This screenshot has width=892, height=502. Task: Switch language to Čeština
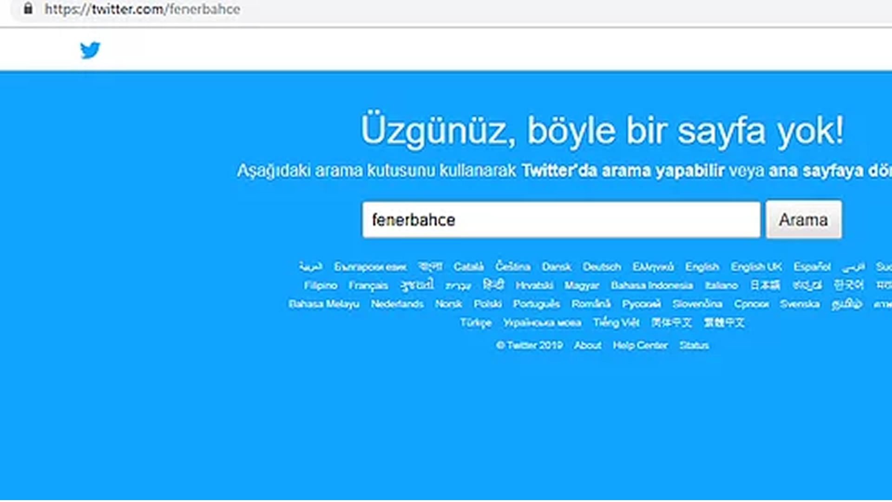coord(512,266)
